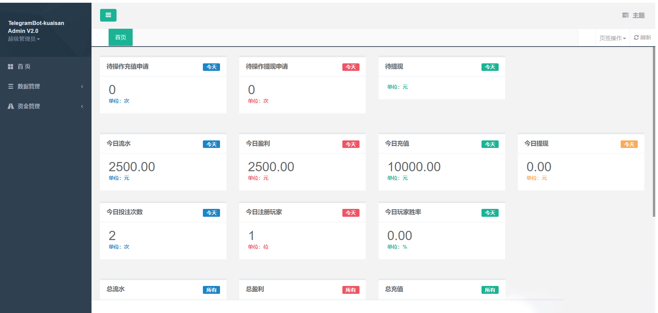Switch to the 首页 tab
Viewport: 658px width, 313px height.
(x=120, y=37)
